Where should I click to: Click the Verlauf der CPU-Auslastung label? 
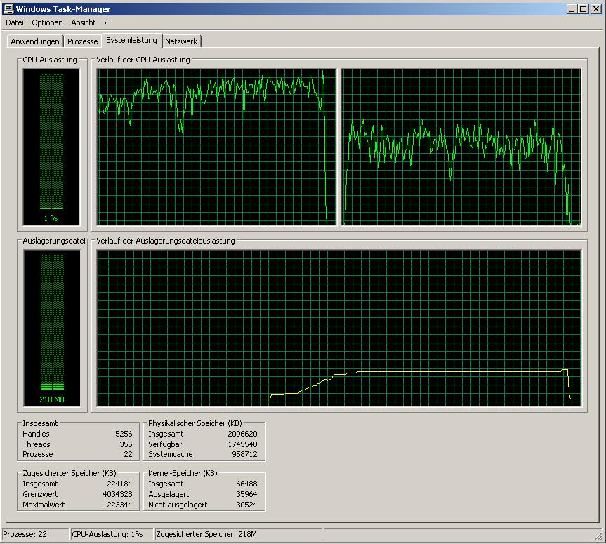[143, 60]
